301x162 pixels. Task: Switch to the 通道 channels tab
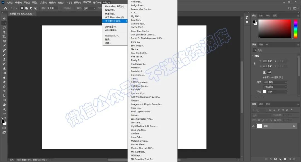click(261, 104)
